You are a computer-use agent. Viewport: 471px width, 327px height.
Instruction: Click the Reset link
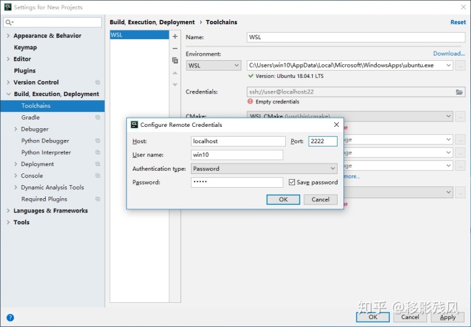(x=458, y=22)
